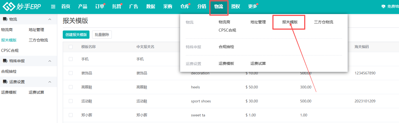Click 创建报关模版 button

(76, 35)
